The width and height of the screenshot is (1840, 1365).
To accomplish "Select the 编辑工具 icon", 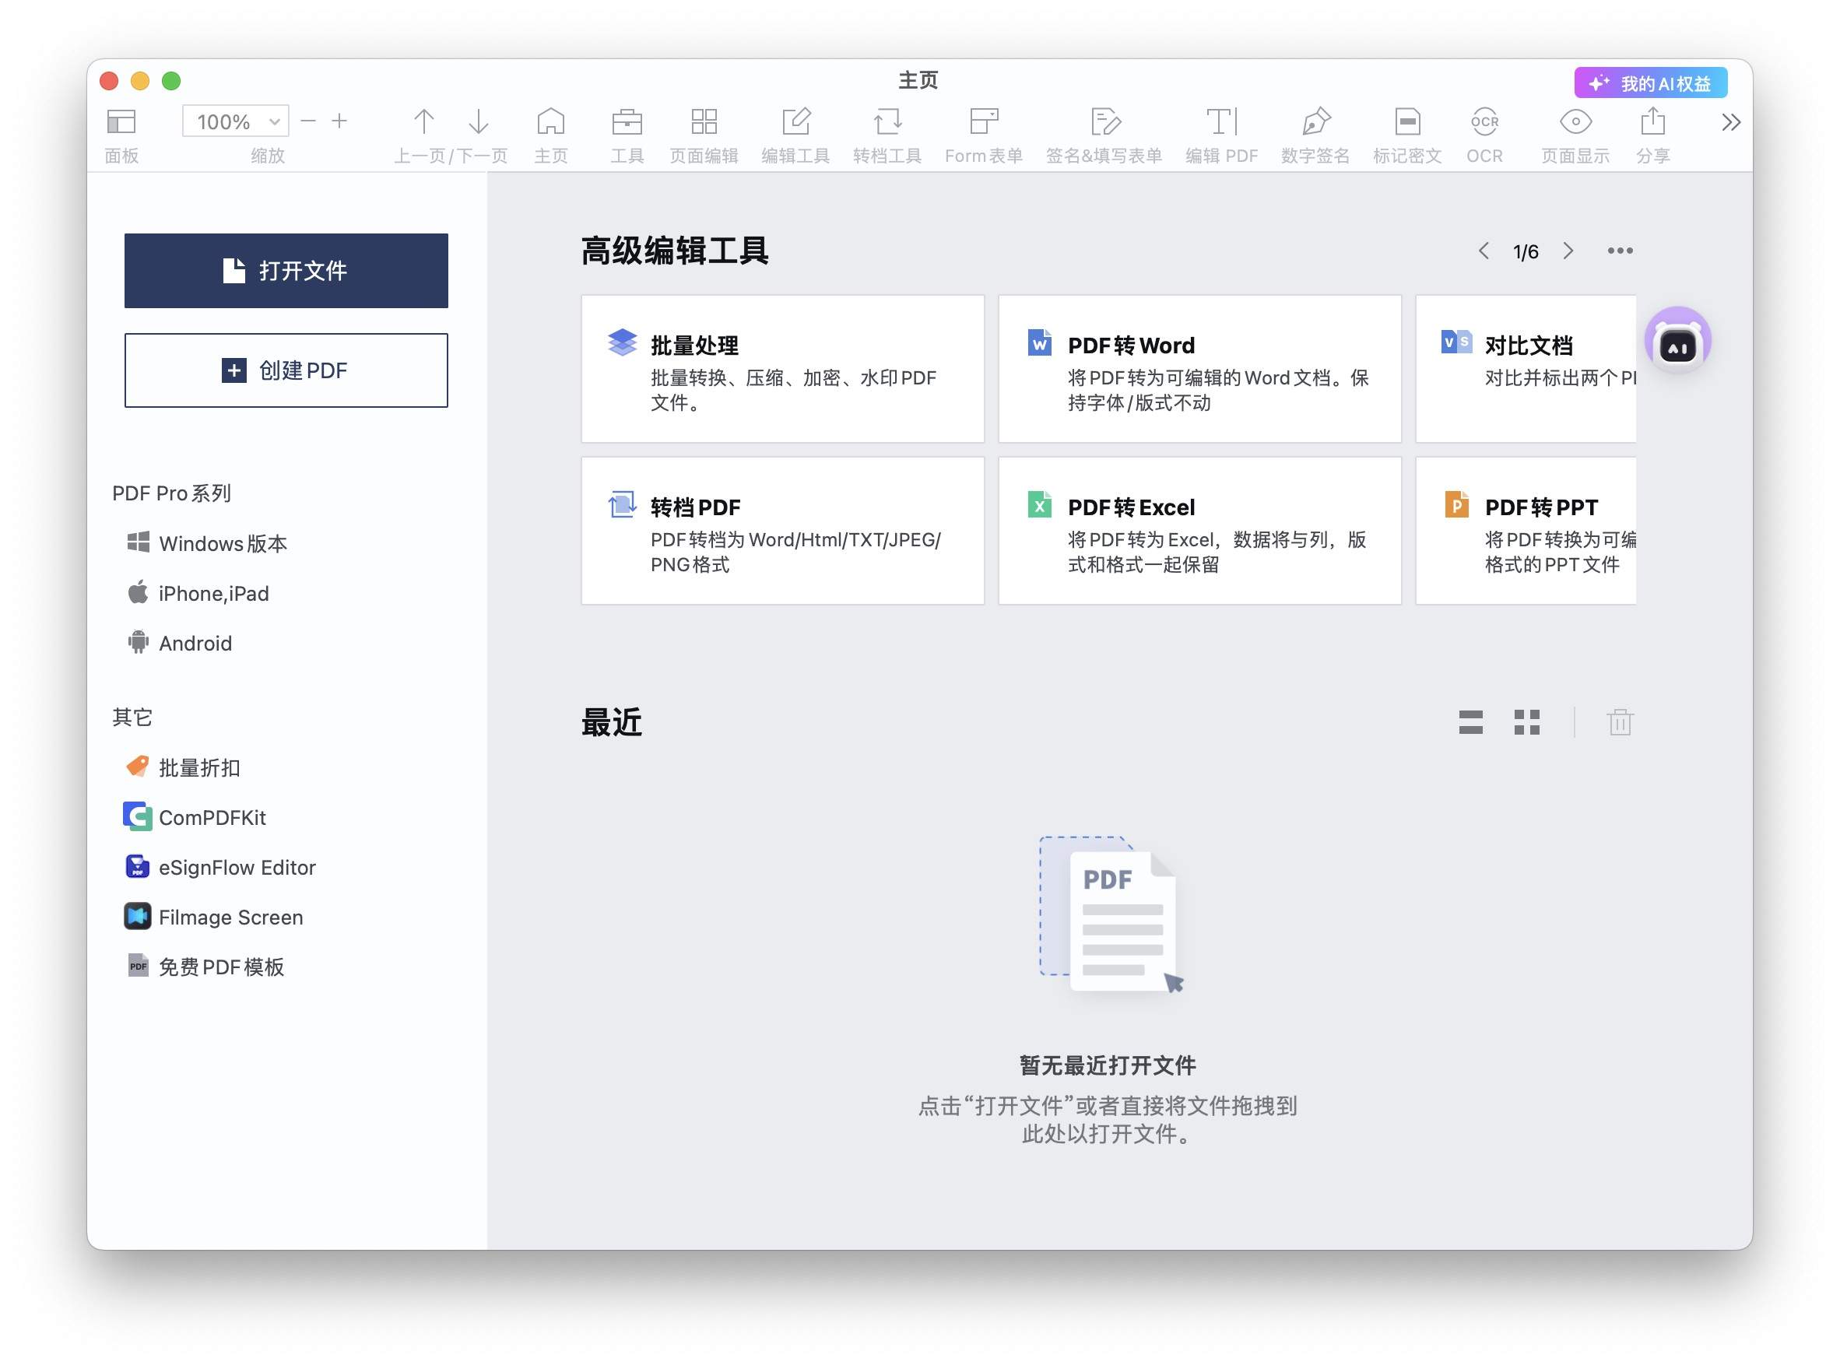I will pyautogui.click(x=794, y=132).
